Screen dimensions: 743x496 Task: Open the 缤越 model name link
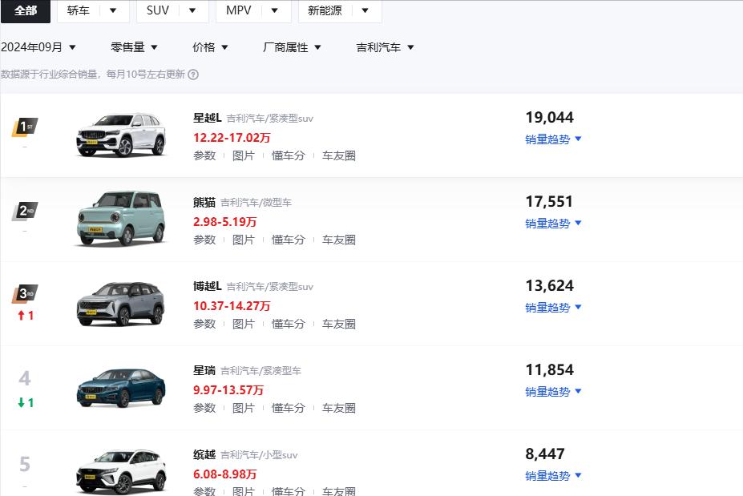(204, 455)
